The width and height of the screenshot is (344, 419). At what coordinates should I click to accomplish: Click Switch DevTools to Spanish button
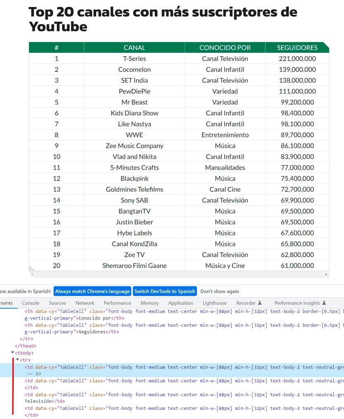pyautogui.click(x=165, y=291)
